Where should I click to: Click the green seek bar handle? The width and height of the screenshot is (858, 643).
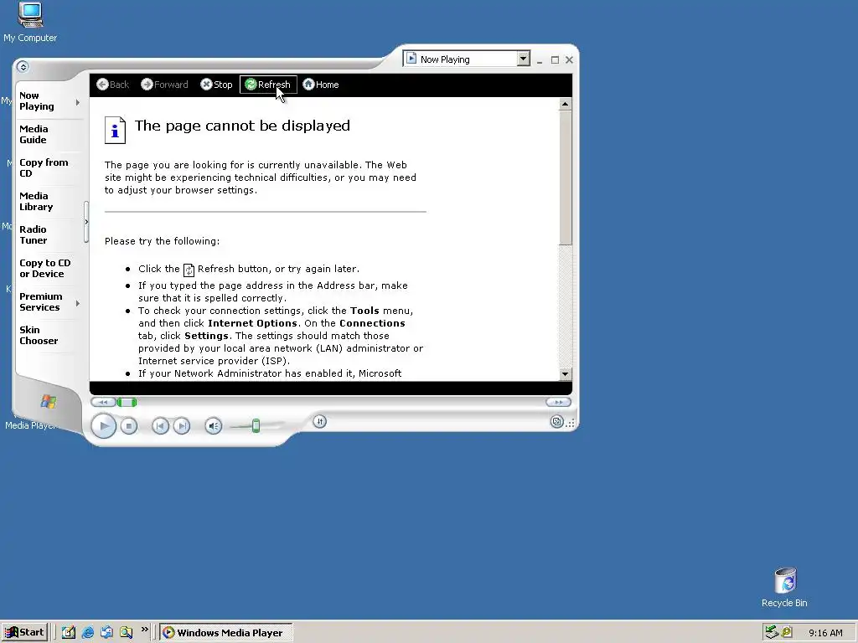(127, 403)
